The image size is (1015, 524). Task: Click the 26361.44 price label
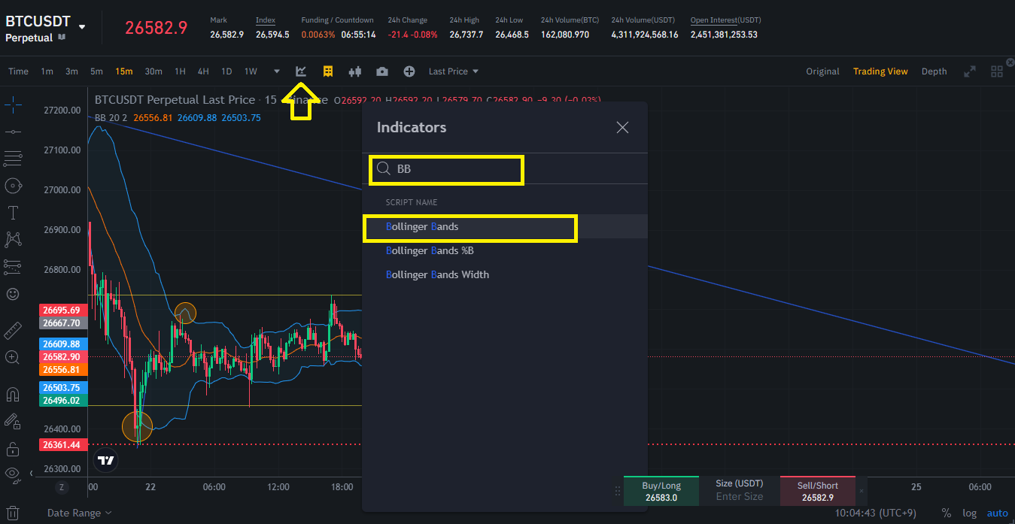(62, 444)
